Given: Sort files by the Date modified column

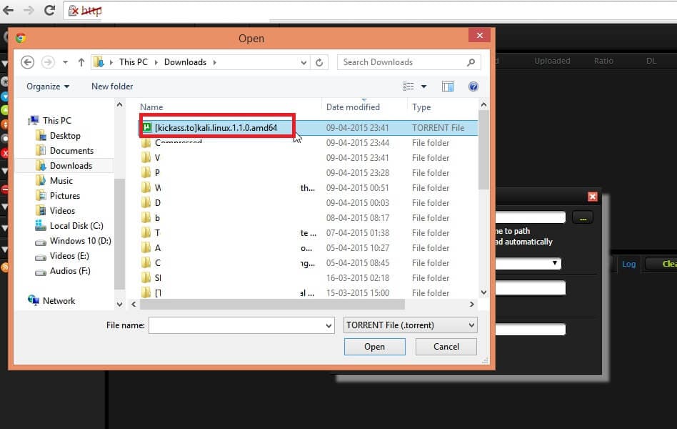Looking at the screenshot, I should [353, 107].
